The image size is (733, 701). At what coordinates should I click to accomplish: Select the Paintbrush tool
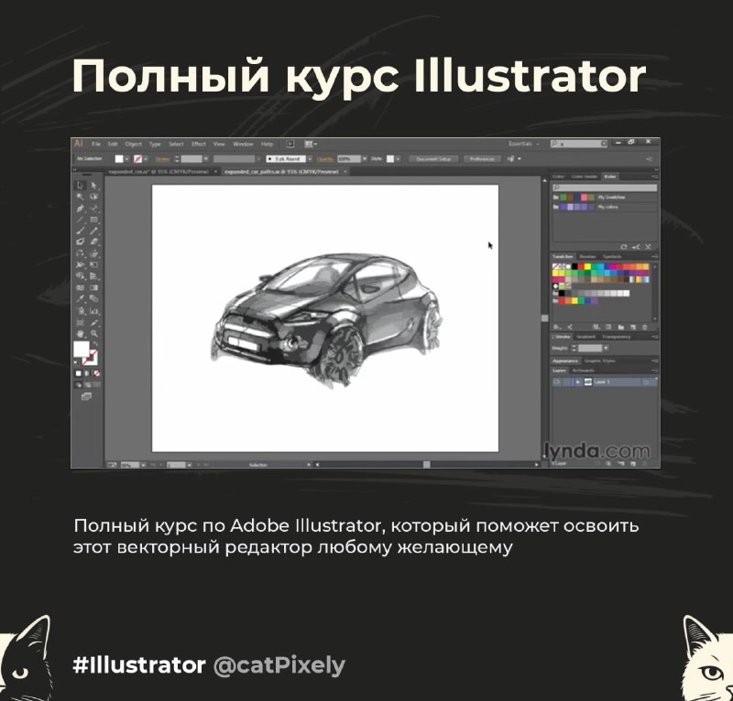[81, 231]
